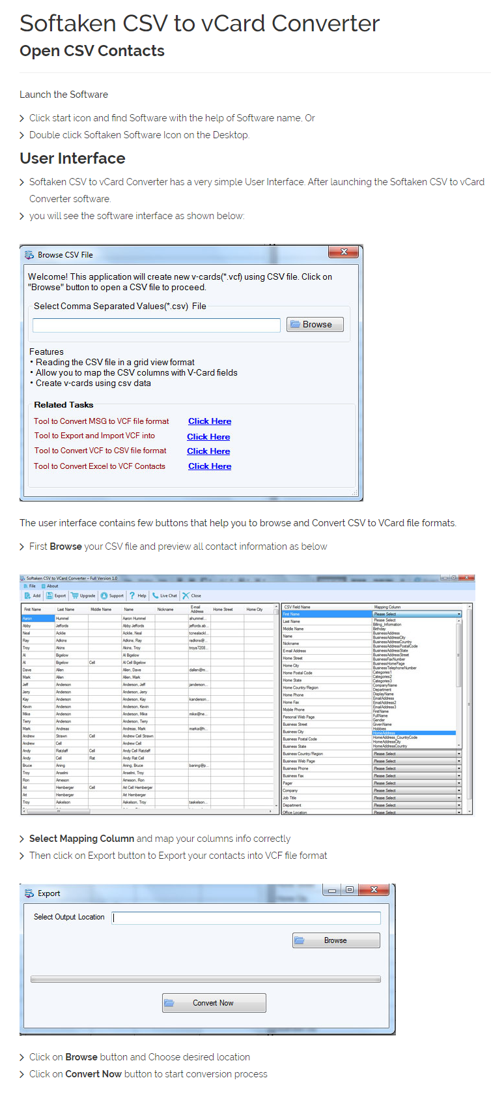This screenshot has width=491, height=1106.
Task: Click the Select Output Location input field
Action: (x=246, y=918)
